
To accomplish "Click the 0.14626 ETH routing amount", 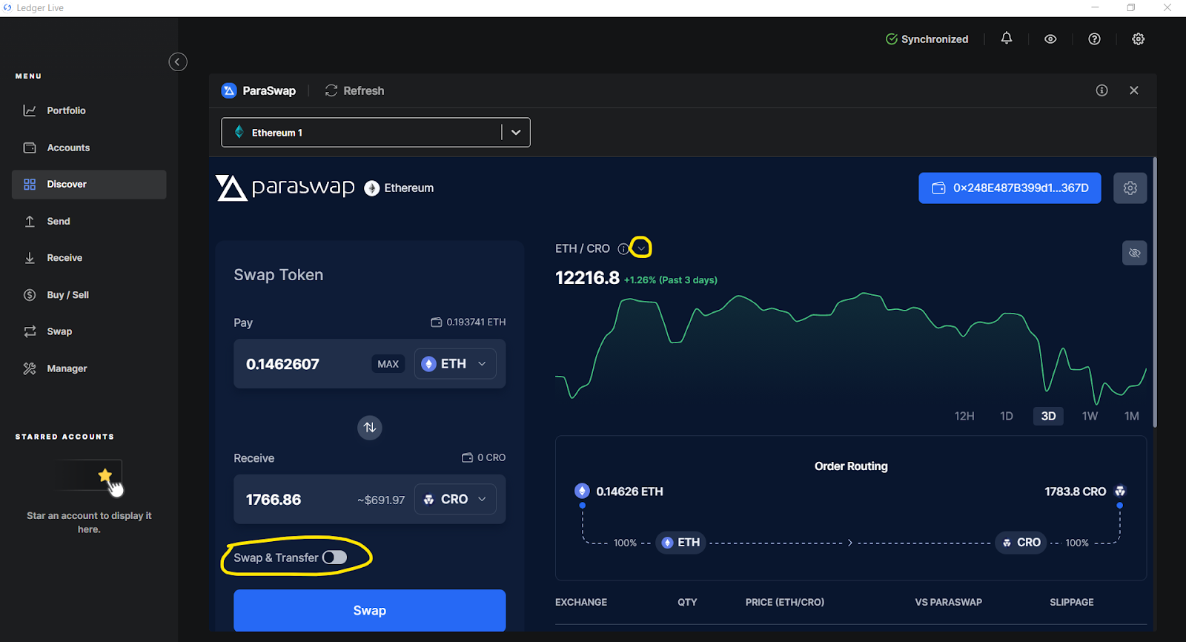I will [x=629, y=492].
